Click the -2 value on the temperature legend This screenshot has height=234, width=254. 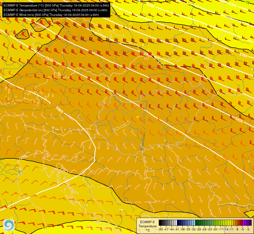(248, 229)
